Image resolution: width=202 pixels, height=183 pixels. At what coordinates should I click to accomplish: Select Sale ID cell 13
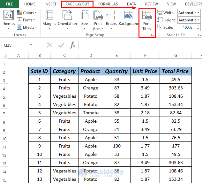(40, 179)
